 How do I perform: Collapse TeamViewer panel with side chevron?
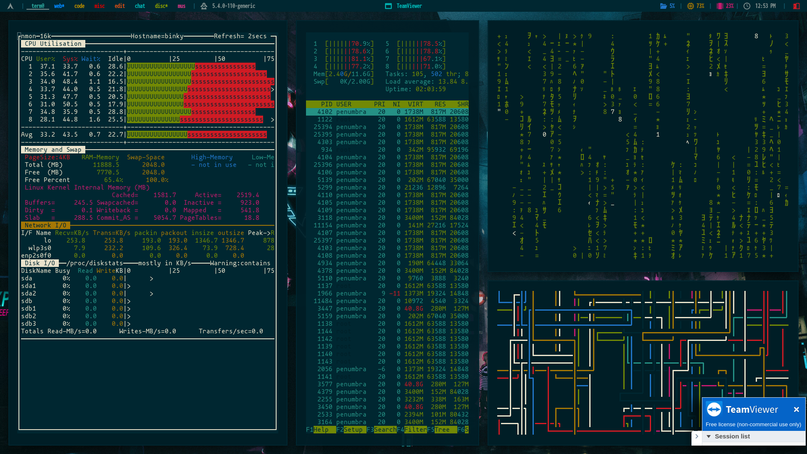coord(696,436)
